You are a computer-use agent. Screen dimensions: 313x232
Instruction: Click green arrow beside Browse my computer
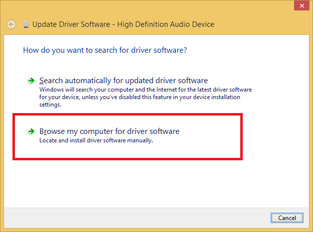(x=31, y=131)
